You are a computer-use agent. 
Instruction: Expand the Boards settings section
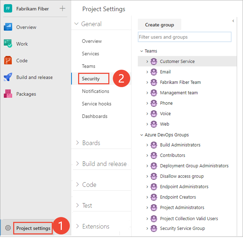(x=77, y=142)
